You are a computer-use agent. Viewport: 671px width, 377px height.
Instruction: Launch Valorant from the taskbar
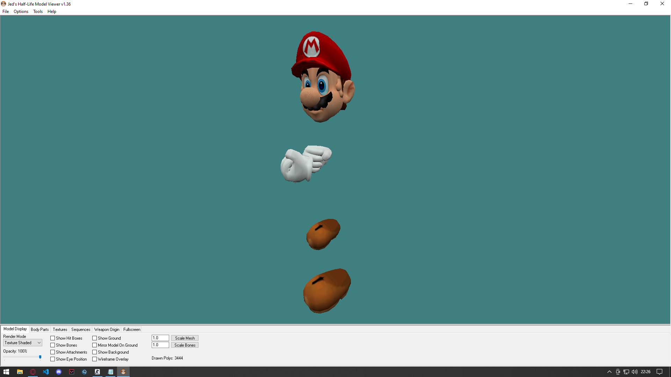[72, 372]
